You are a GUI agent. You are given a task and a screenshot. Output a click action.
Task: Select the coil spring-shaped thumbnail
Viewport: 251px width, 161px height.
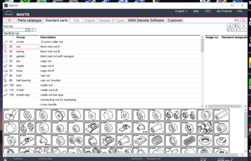(189, 140)
